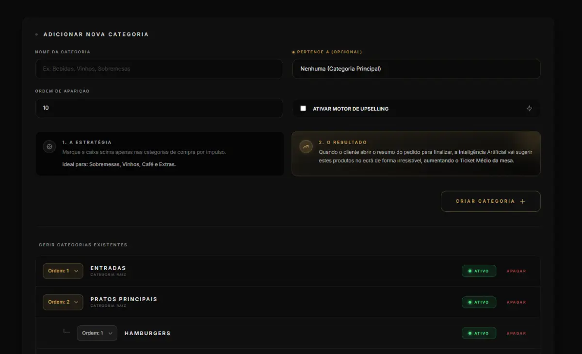
Task: Delete Entradas with its Apagar link
Action: click(x=516, y=271)
